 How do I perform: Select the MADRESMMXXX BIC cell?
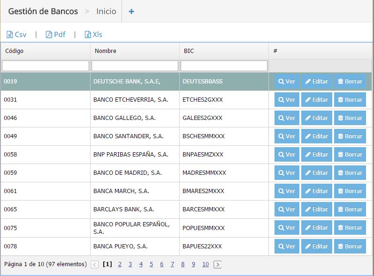224,172
